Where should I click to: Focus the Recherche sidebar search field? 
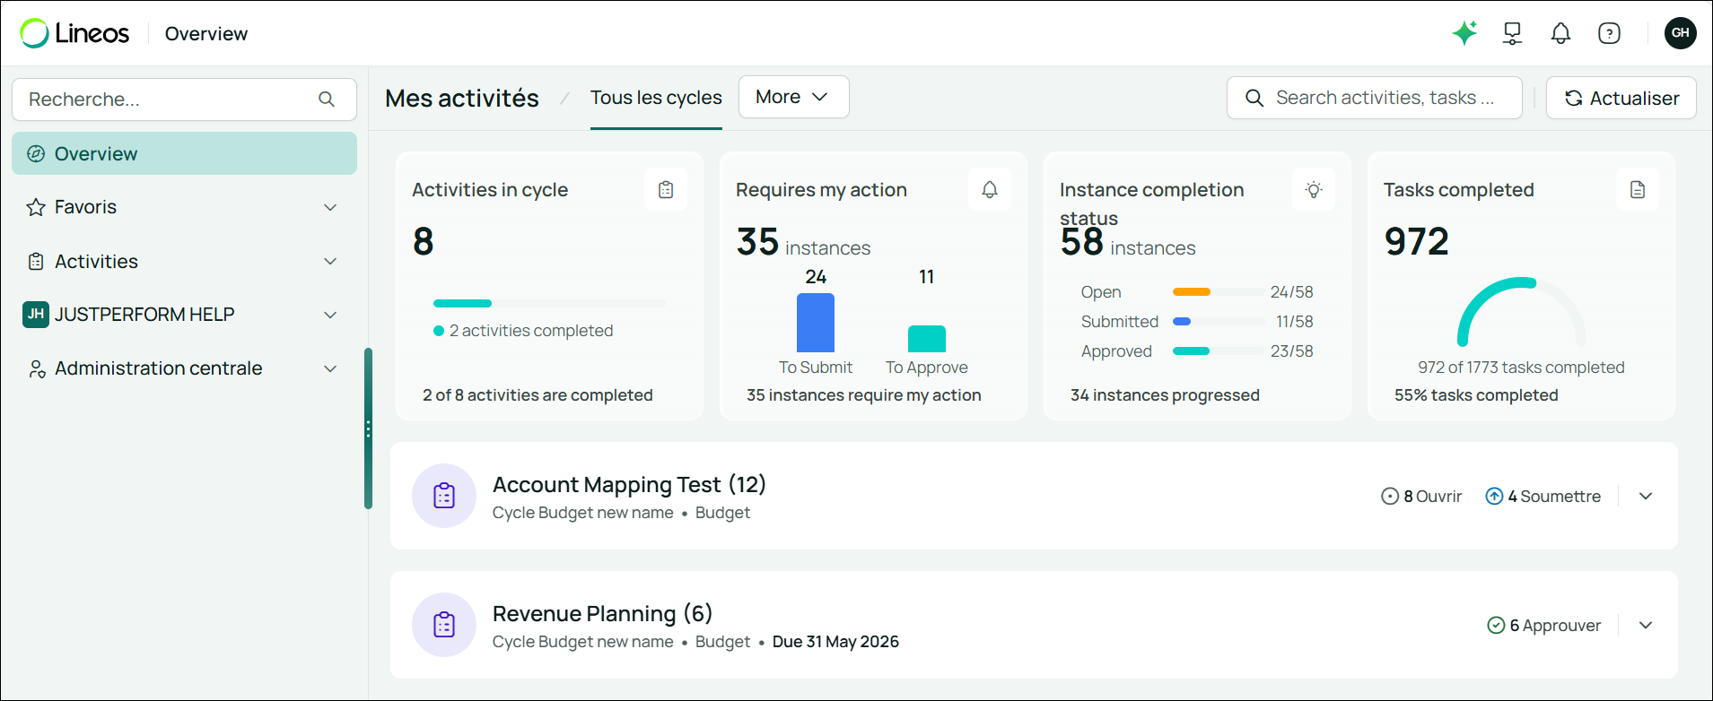(x=184, y=100)
